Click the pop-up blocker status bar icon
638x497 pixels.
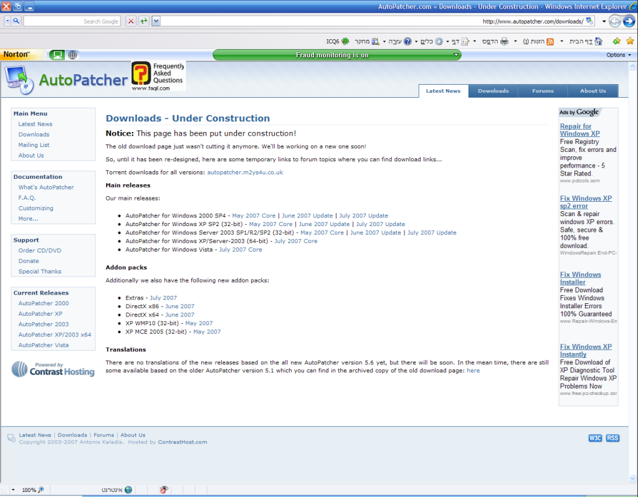pyautogui.click(x=164, y=490)
